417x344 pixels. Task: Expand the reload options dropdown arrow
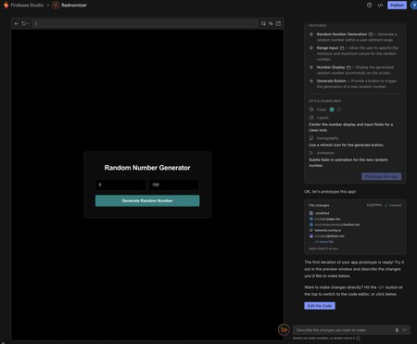click(28, 23)
